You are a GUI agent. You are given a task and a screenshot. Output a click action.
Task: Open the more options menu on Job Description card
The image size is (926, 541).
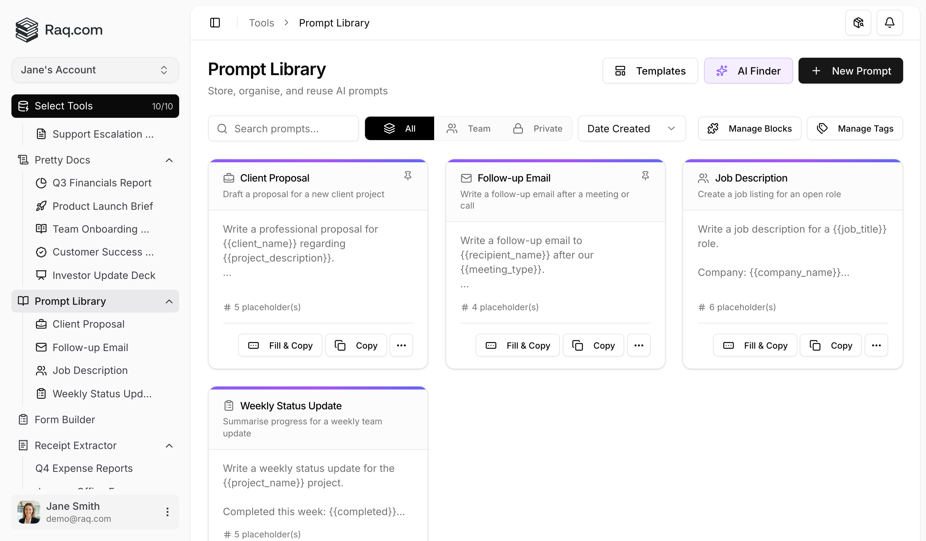tap(876, 345)
